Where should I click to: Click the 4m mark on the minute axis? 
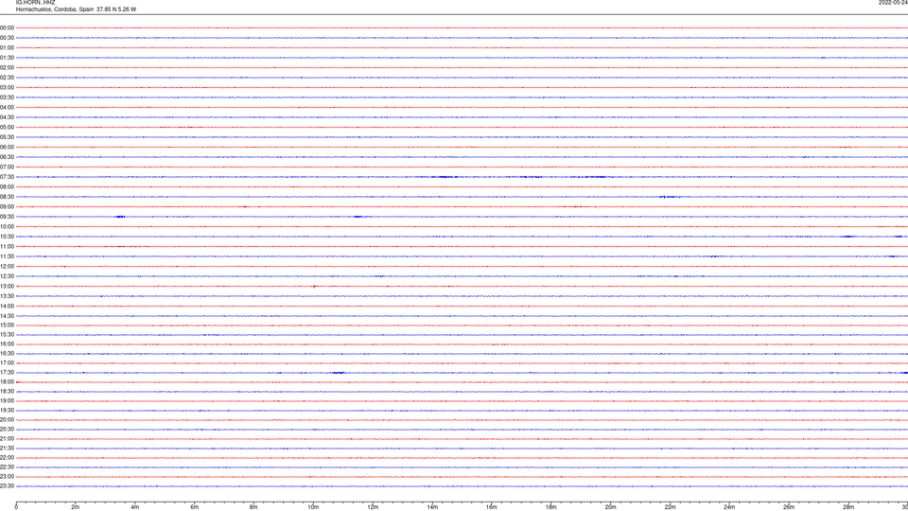[x=135, y=507]
